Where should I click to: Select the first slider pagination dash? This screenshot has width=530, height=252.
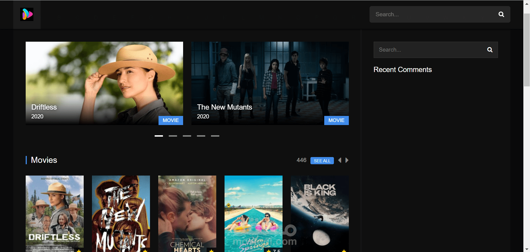tap(159, 136)
